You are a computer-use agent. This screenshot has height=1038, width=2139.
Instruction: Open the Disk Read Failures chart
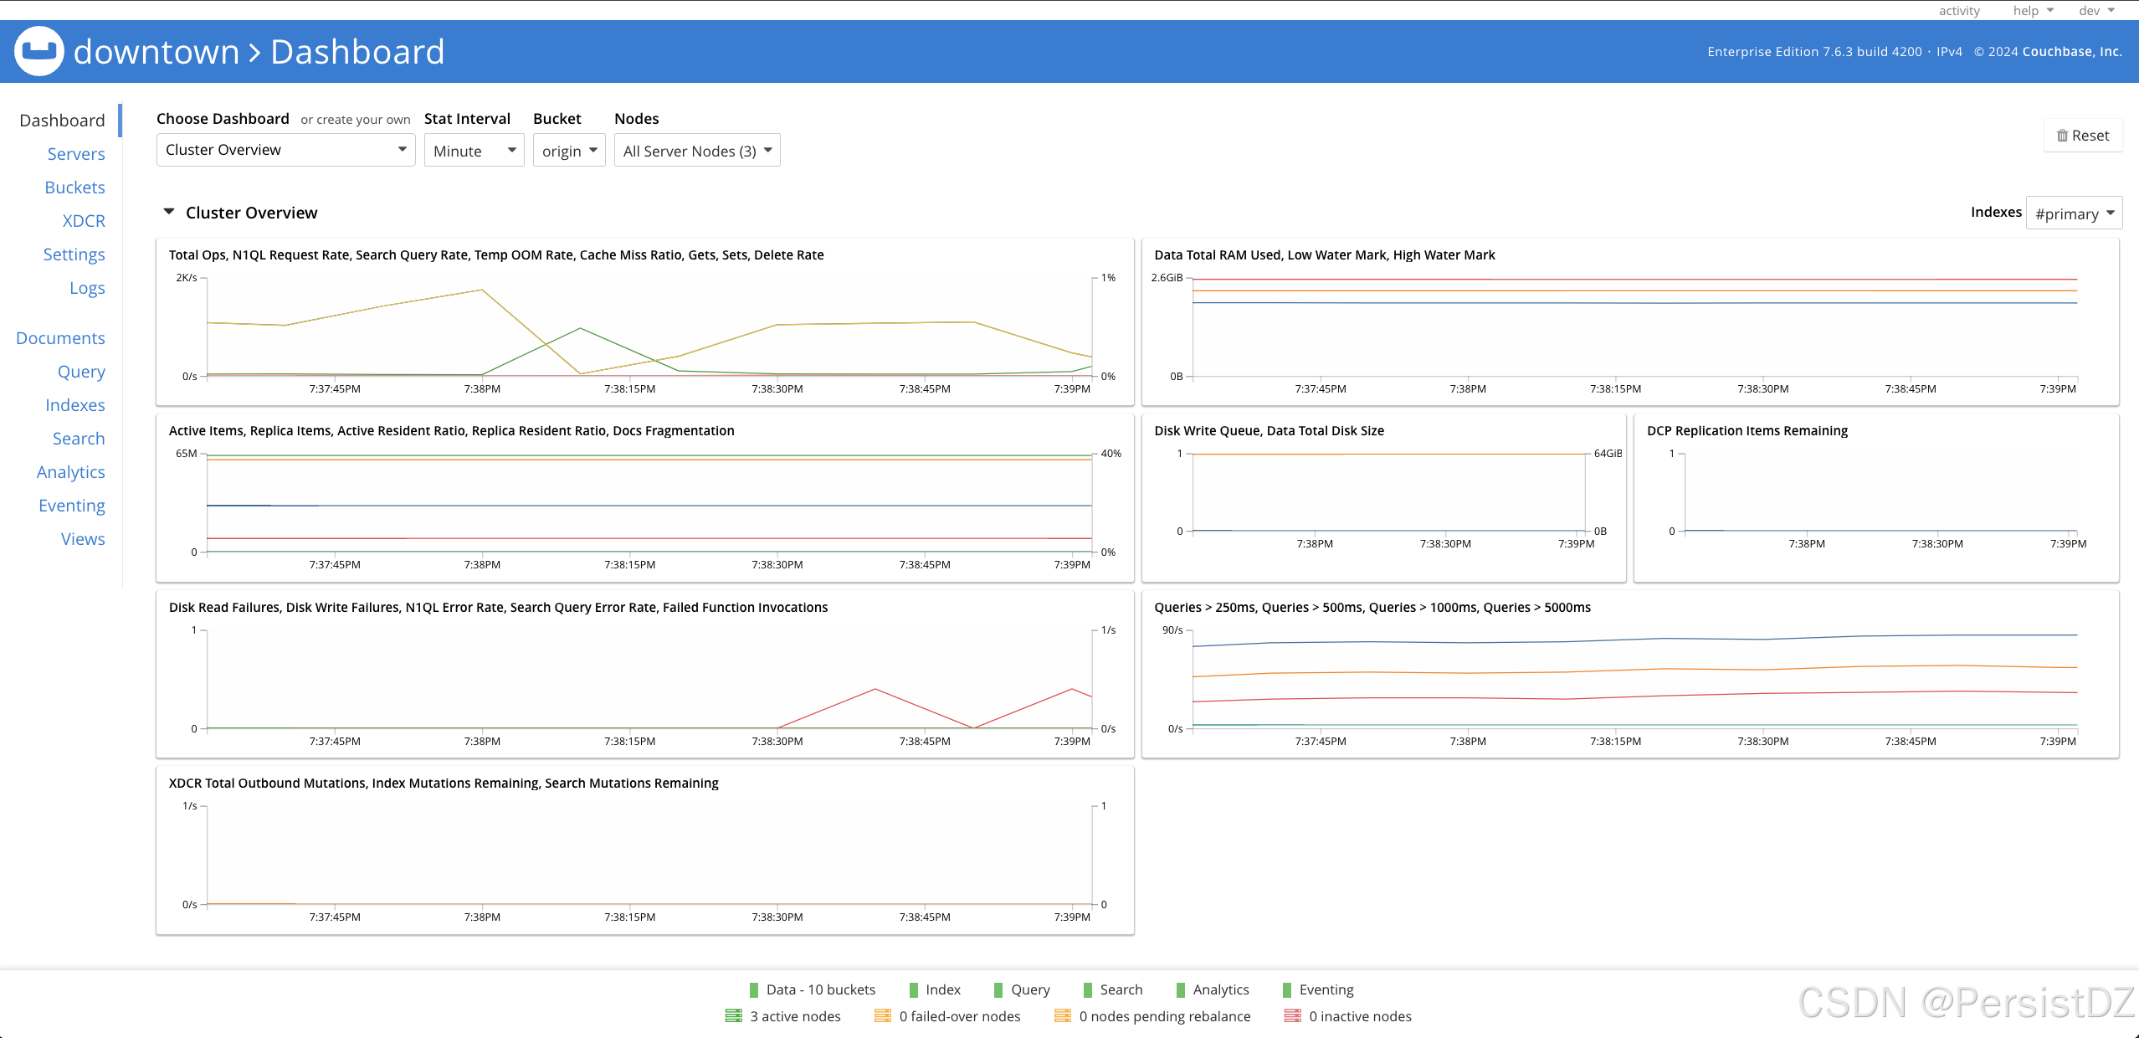(x=644, y=675)
